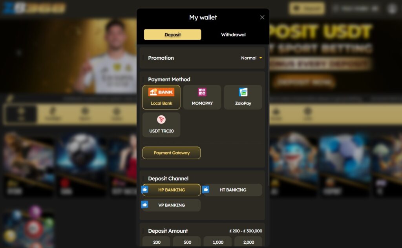
Task: Expand promotion list via yellow arrow
Action: 261,58
